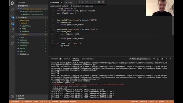Step over in debug toolbar
Viewport: 183px width, 103px height.
87,2
